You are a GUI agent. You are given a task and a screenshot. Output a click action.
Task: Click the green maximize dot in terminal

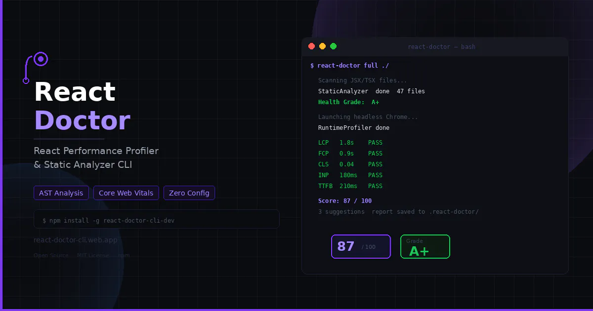(x=333, y=46)
